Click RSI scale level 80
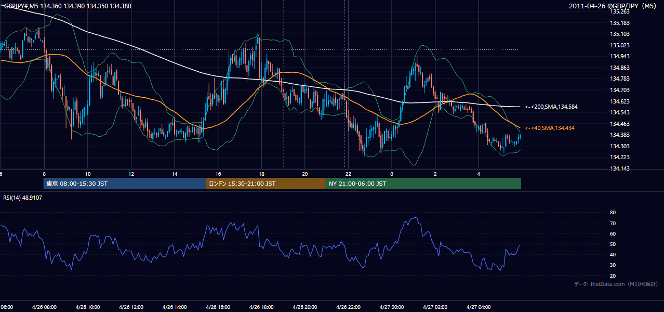This screenshot has width=664, height=312. point(613,213)
